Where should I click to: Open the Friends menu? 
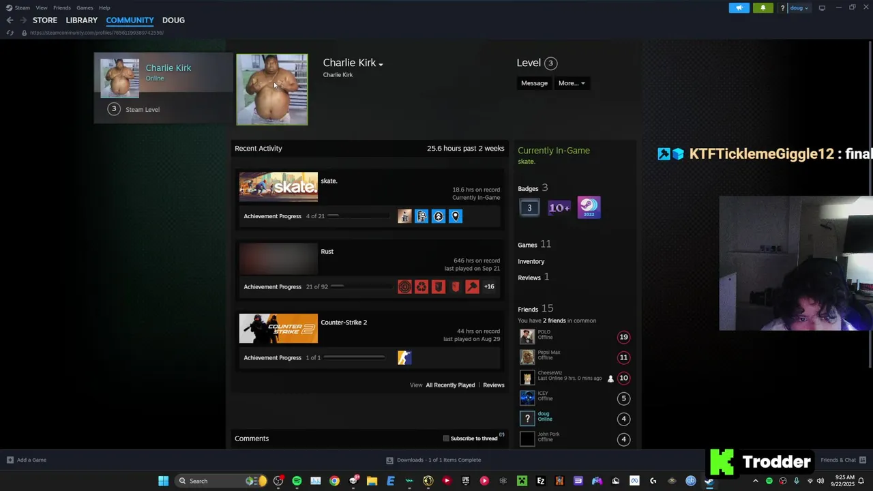click(x=62, y=8)
